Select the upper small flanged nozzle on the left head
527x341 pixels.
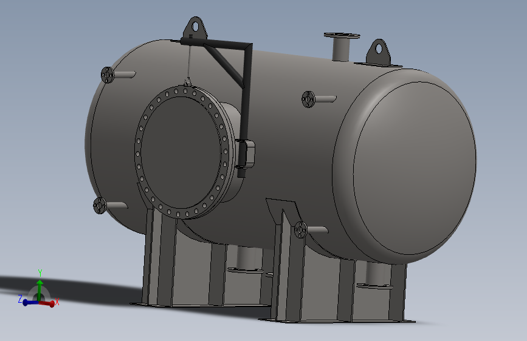pyautogui.click(x=118, y=75)
